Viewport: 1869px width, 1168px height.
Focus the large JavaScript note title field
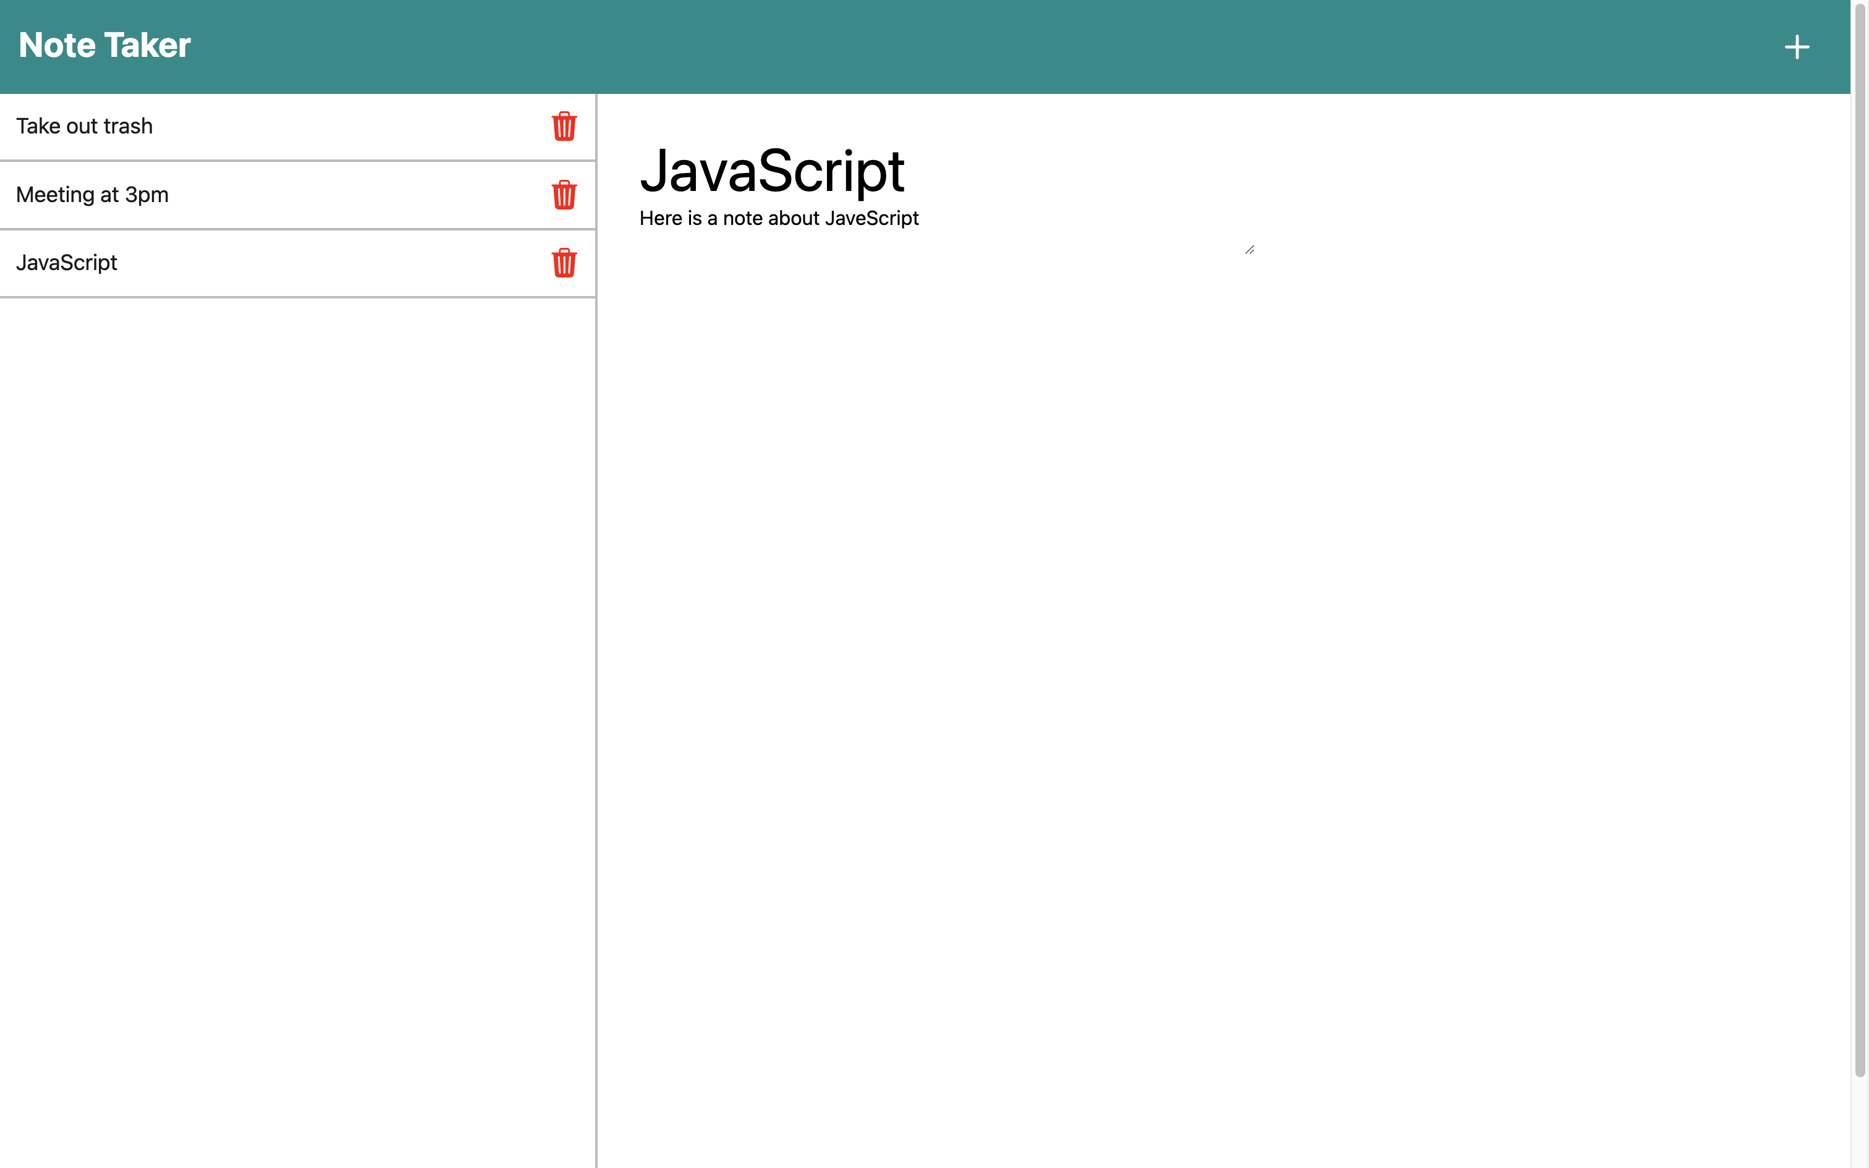771,171
